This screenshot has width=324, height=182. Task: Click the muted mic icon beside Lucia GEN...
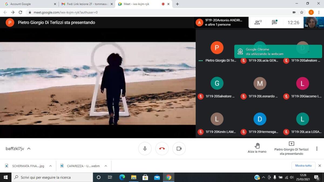(x=244, y=61)
